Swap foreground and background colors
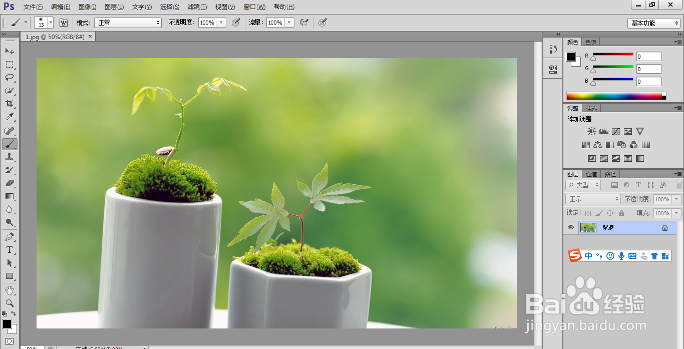This screenshot has width=684, height=349. [14, 313]
